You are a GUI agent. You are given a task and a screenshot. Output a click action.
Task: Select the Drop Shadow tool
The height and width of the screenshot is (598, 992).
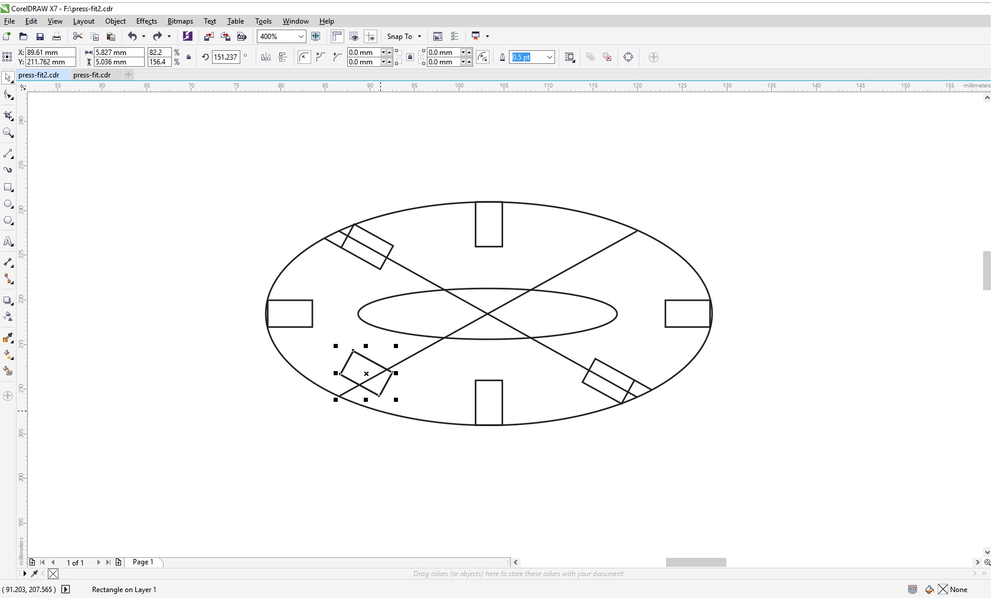click(x=8, y=300)
